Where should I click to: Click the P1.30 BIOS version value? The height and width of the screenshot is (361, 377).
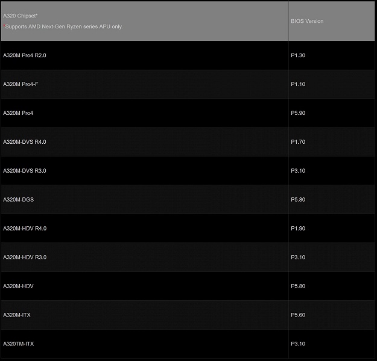(x=298, y=55)
